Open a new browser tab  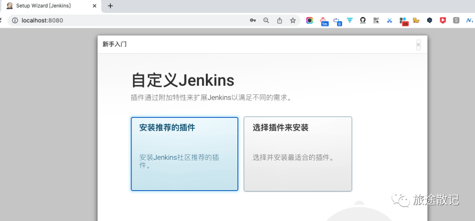pyautogui.click(x=110, y=6)
